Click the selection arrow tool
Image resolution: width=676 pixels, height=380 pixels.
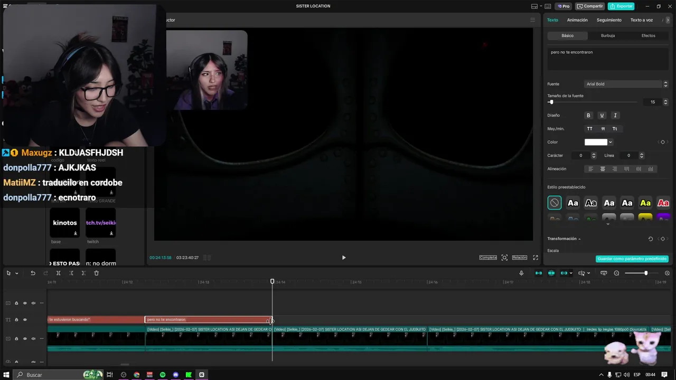(x=8, y=273)
